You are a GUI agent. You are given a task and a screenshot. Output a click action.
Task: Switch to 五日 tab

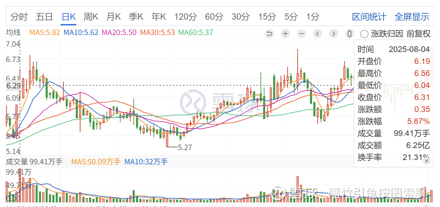pos(44,17)
